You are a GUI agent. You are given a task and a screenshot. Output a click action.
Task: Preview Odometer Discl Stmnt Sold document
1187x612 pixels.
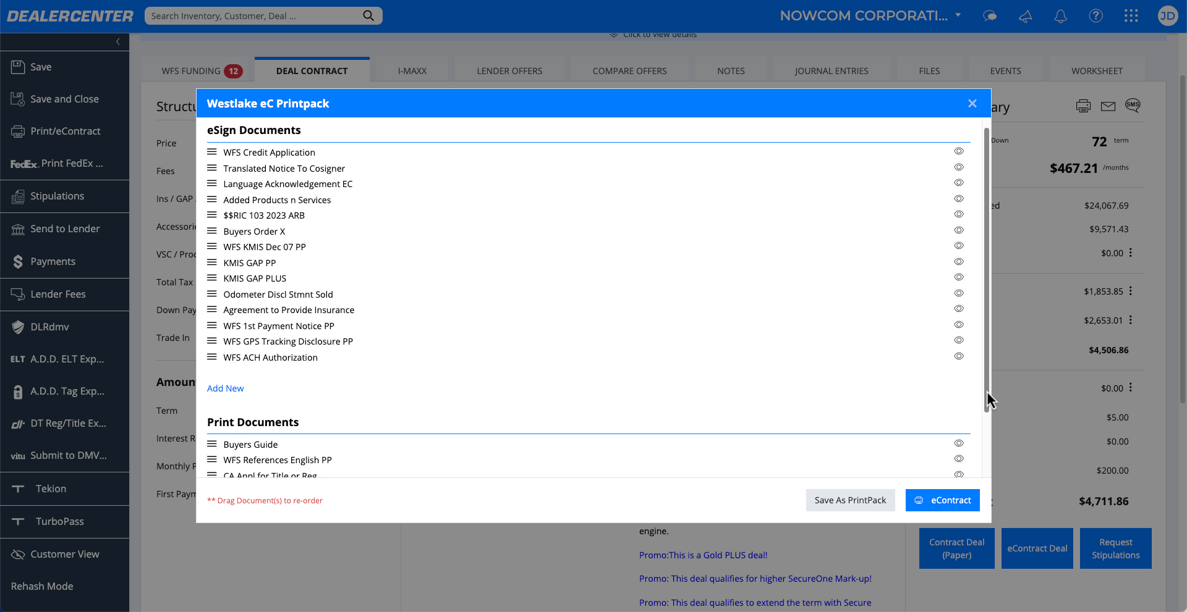(x=958, y=293)
